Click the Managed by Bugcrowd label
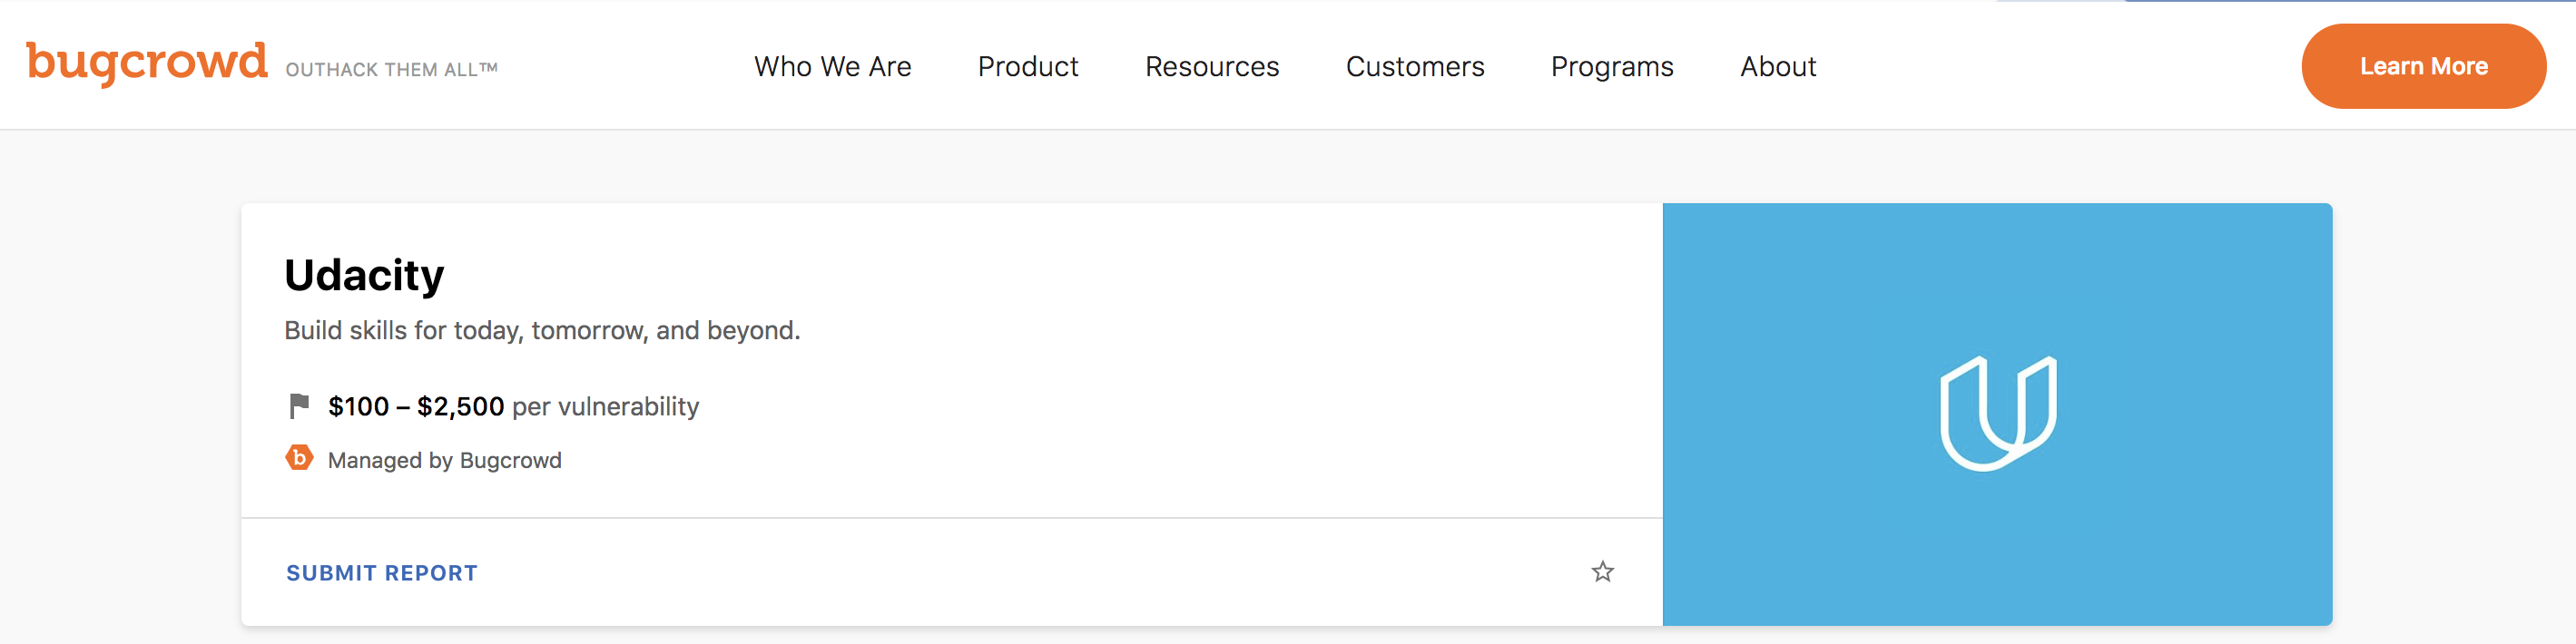The height and width of the screenshot is (644, 2576). click(x=444, y=460)
